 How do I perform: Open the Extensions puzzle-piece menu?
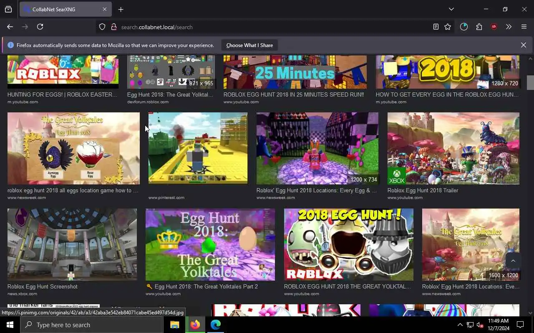(x=479, y=27)
